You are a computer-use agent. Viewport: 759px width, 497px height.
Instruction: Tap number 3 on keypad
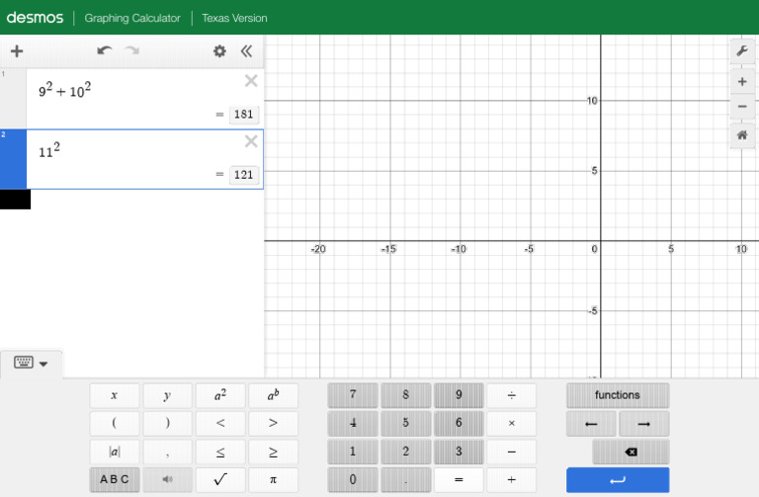click(459, 452)
